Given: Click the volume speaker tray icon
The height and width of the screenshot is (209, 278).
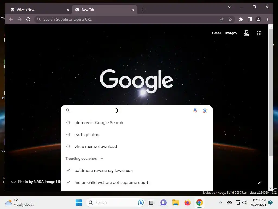Looking at the screenshot, I should tap(244, 202).
